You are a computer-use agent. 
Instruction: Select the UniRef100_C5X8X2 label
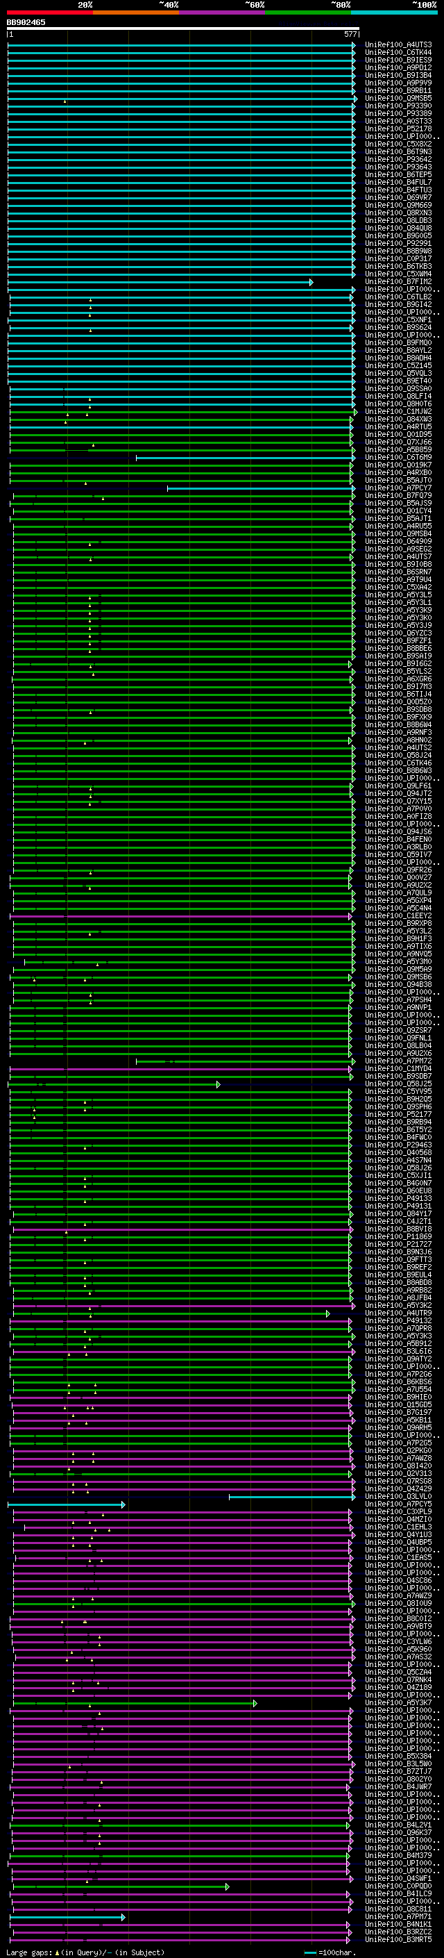click(x=398, y=144)
